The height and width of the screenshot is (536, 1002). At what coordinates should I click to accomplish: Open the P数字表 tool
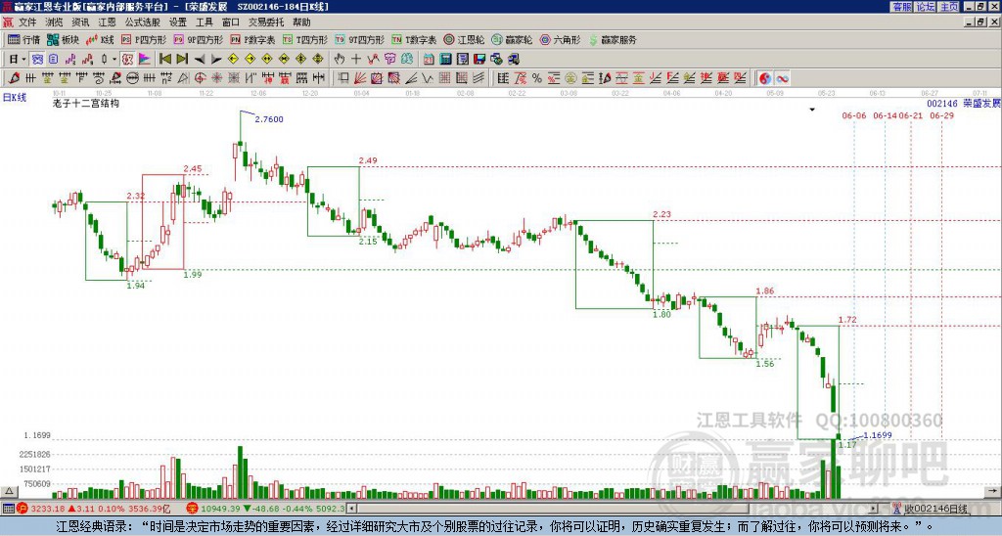(252, 39)
